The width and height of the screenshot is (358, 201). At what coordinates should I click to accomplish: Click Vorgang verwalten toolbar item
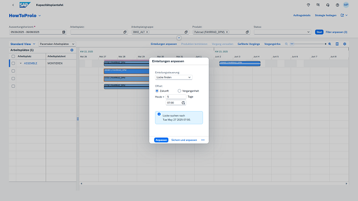tap(222, 44)
